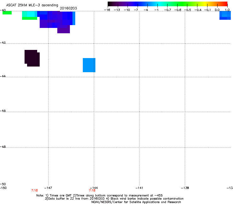Click the latitude label -42

click(x=3, y=42)
